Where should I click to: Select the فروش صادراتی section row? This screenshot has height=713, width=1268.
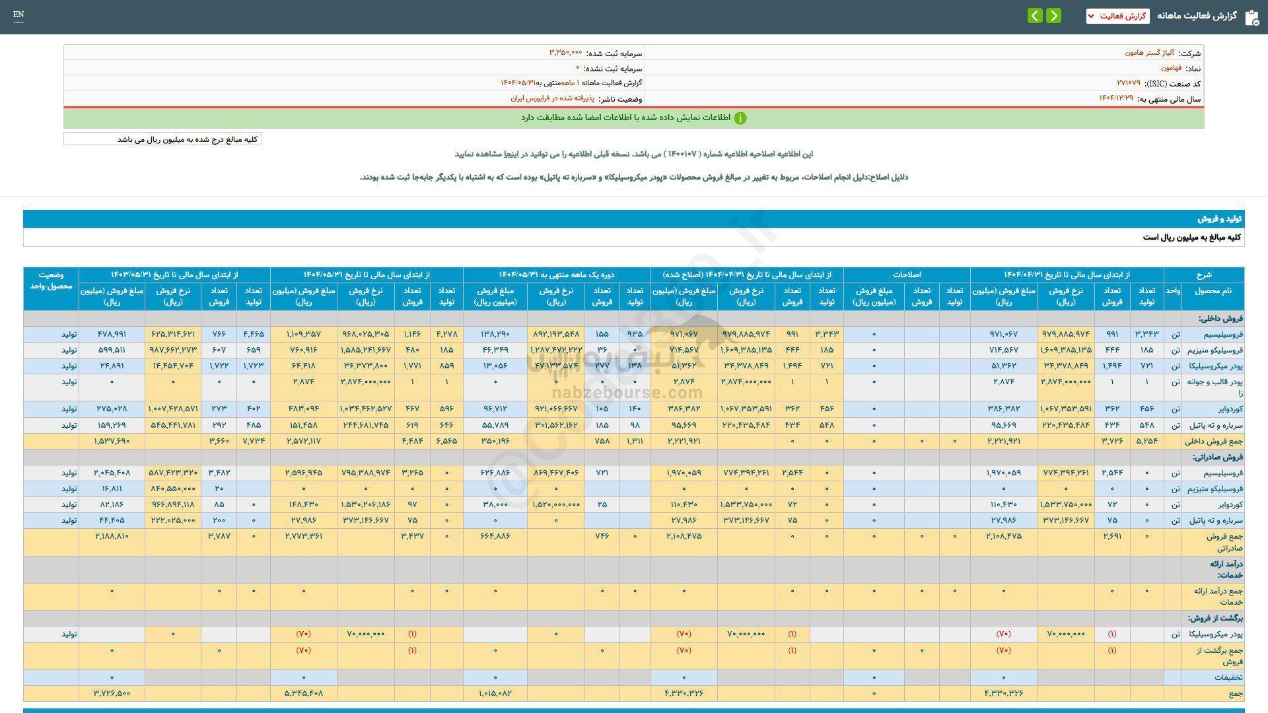pyautogui.click(x=1218, y=457)
